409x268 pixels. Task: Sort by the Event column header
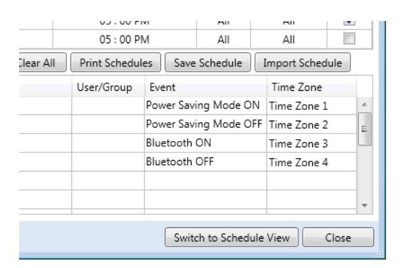[x=205, y=87]
